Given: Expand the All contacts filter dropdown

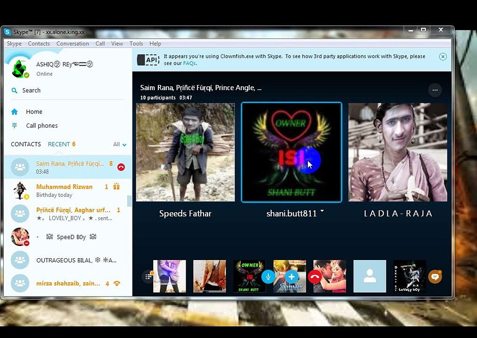Looking at the screenshot, I should 120,145.
